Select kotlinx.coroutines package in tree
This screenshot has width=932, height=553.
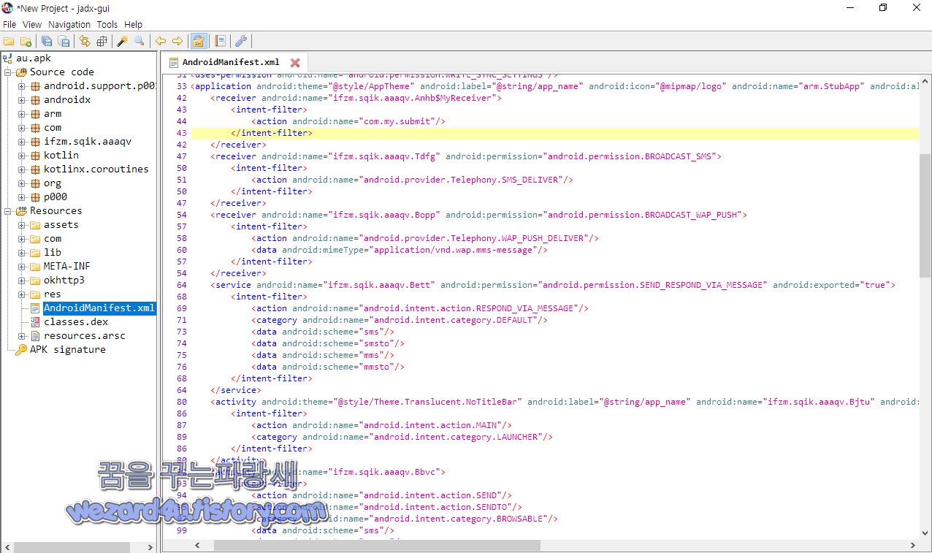pyautogui.click(x=96, y=169)
